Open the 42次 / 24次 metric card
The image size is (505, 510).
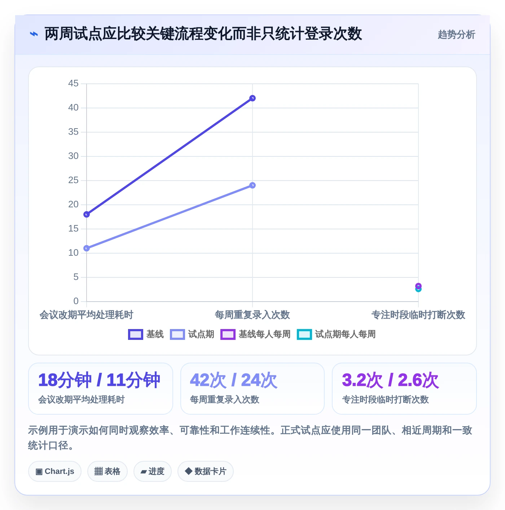[x=252, y=389]
